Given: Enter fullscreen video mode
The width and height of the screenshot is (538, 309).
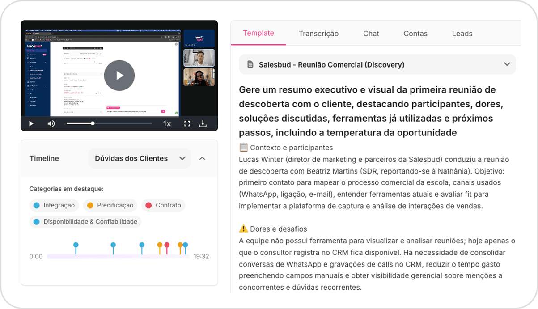Looking at the screenshot, I should 187,124.
